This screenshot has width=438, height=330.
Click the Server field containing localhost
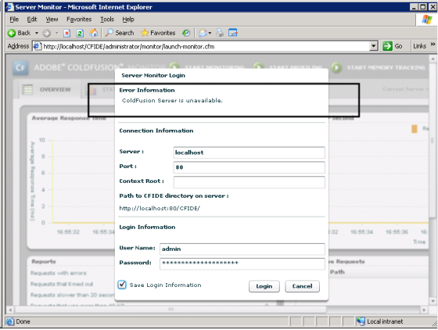(x=249, y=152)
